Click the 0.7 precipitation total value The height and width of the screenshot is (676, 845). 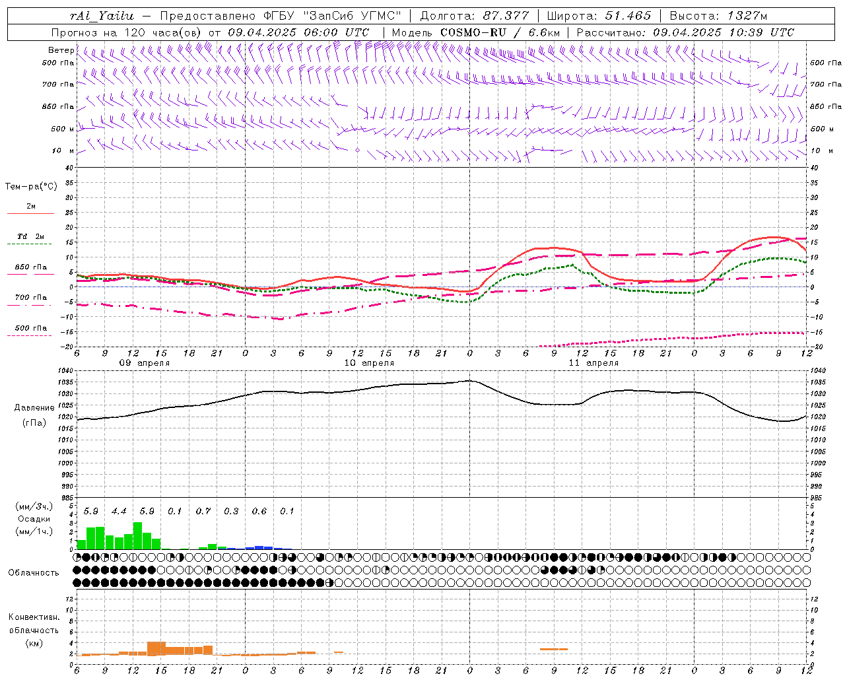203,511
